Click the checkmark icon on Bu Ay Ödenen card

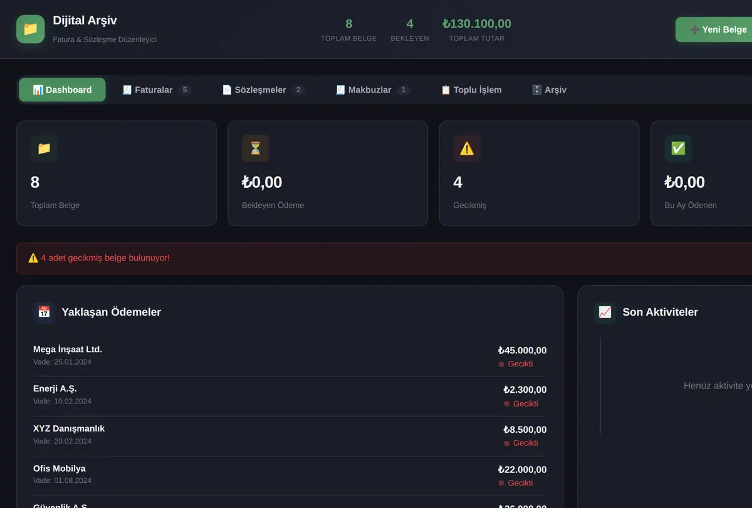tap(678, 148)
